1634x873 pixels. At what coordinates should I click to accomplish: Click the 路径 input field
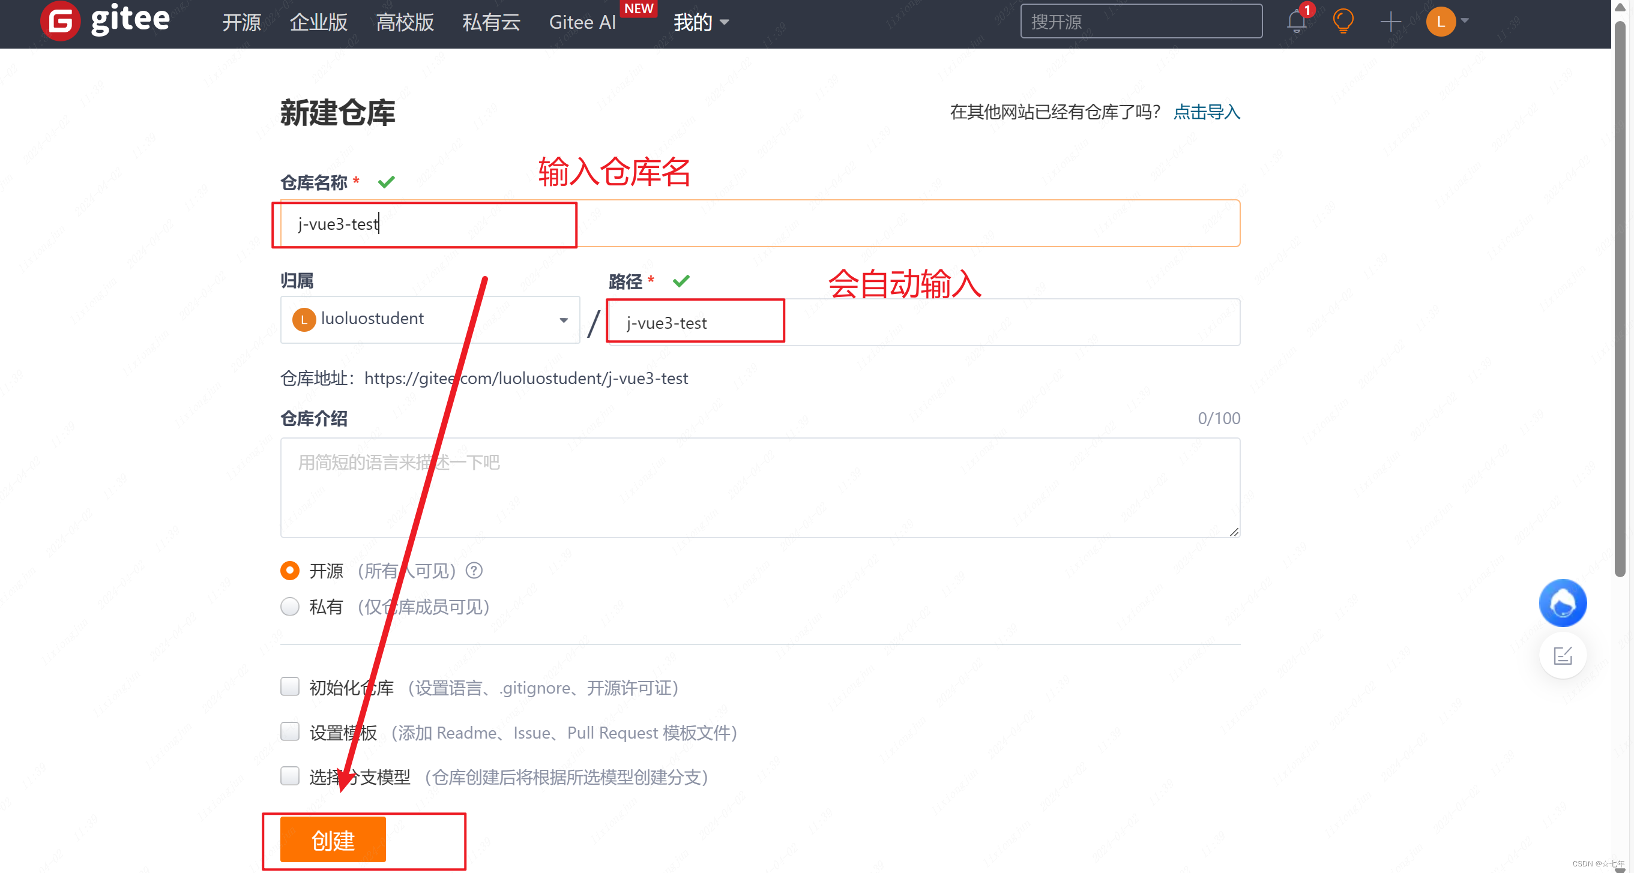[924, 322]
